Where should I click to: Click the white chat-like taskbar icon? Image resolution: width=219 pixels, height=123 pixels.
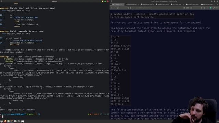(23, 122)
